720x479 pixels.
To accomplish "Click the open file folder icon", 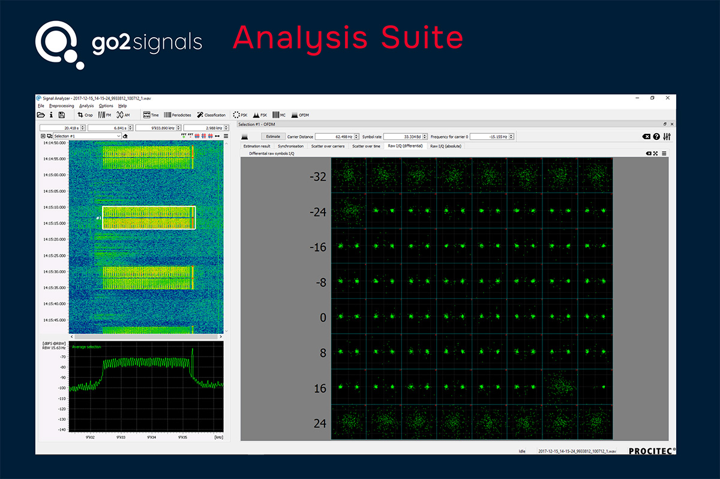I will tap(41, 115).
